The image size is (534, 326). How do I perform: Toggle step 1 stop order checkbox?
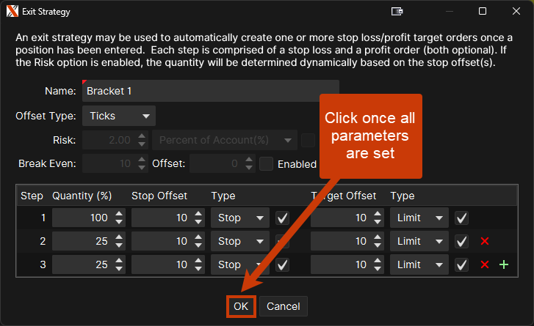pyautogui.click(x=282, y=218)
